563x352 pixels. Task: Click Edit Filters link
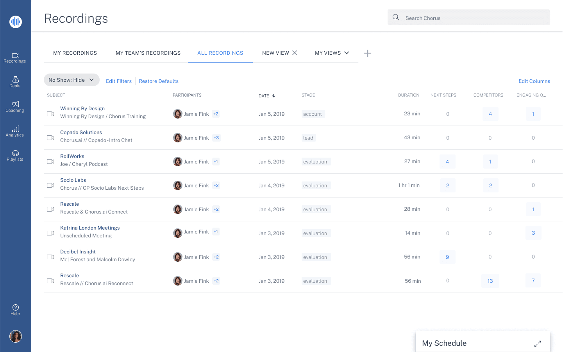[x=119, y=81]
